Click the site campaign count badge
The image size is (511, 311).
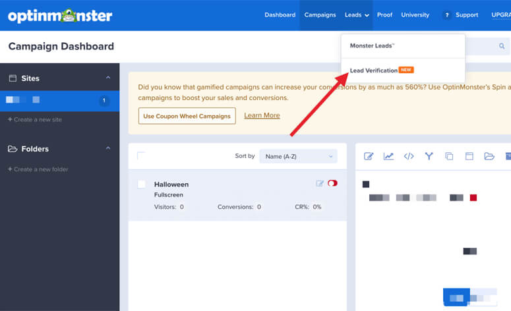tap(104, 100)
